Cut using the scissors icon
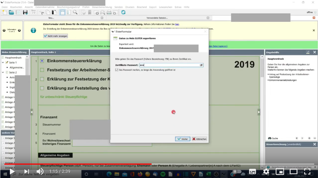 (42, 12)
